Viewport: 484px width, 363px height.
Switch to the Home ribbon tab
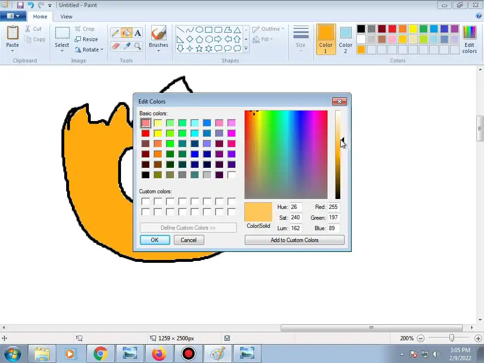(x=40, y=17)
